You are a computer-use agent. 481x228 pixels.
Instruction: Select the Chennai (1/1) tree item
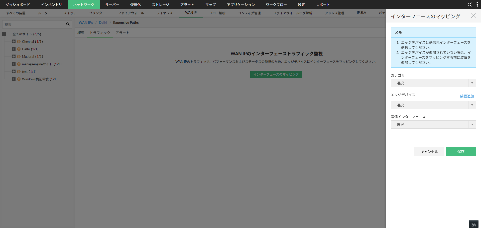(32, 42)
